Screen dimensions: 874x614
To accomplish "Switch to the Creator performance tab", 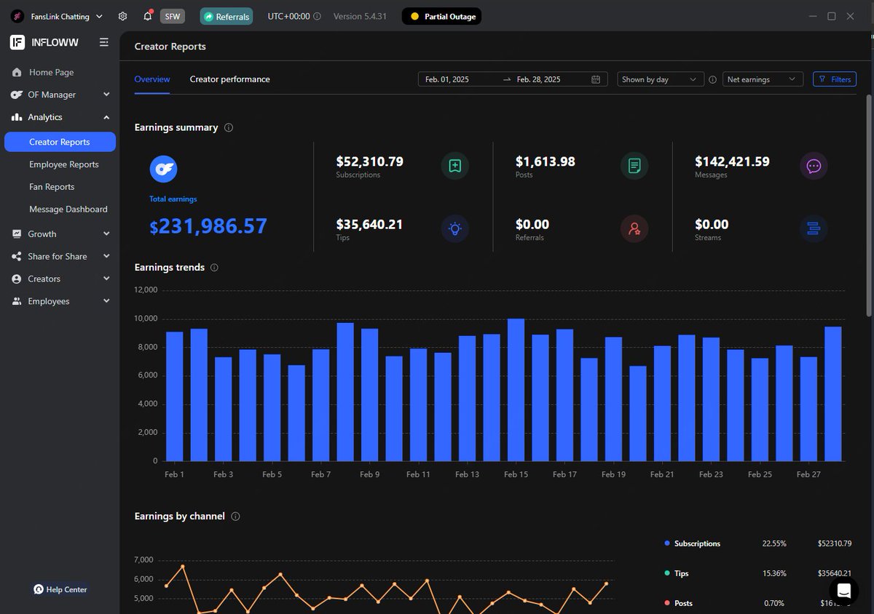I will click(229, 79).
